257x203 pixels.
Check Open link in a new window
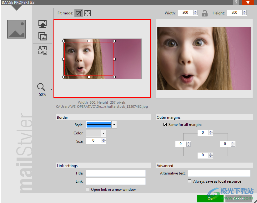point(88,190)
